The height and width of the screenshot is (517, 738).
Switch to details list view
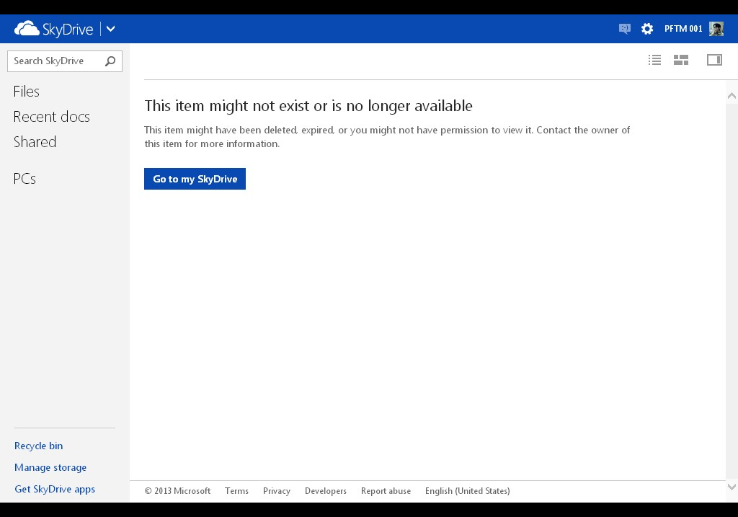point(654,60)
